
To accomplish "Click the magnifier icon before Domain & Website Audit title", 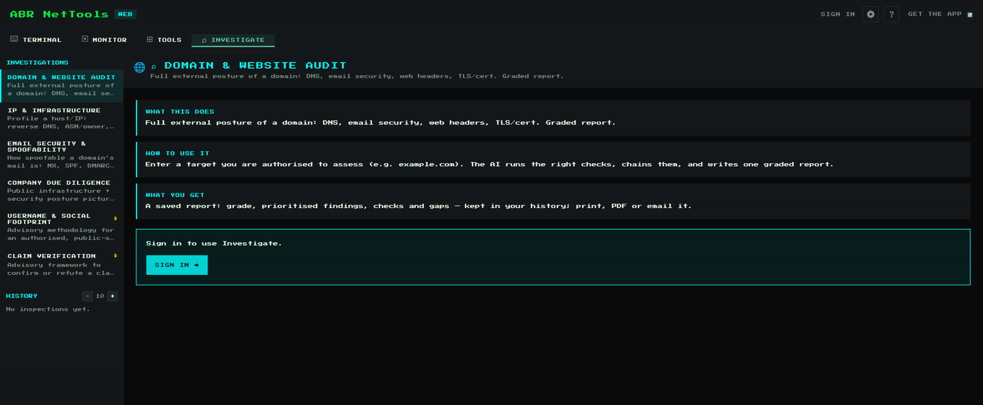I will [x=154, y=67].
